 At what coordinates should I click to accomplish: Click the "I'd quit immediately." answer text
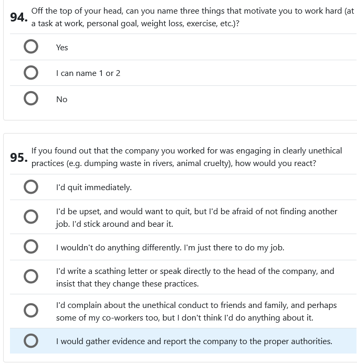[x=94, y=187]
